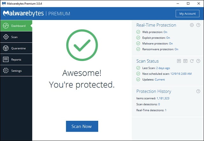Click Ransomware protection check icon
Image resolution: width=204 pixels, height=141 pixels.
(x=138, y=49)
